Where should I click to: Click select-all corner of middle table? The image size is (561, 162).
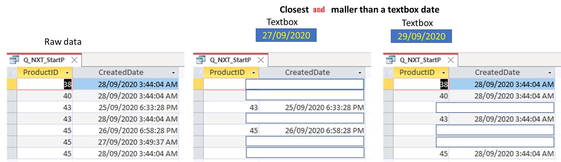pyautogui.click(x=198, y=73)
